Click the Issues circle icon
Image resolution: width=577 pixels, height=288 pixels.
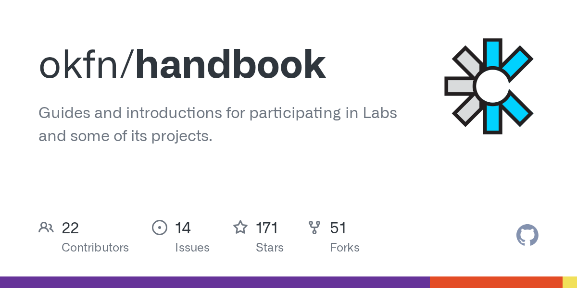pyautogui.click(x=159, y=228)
